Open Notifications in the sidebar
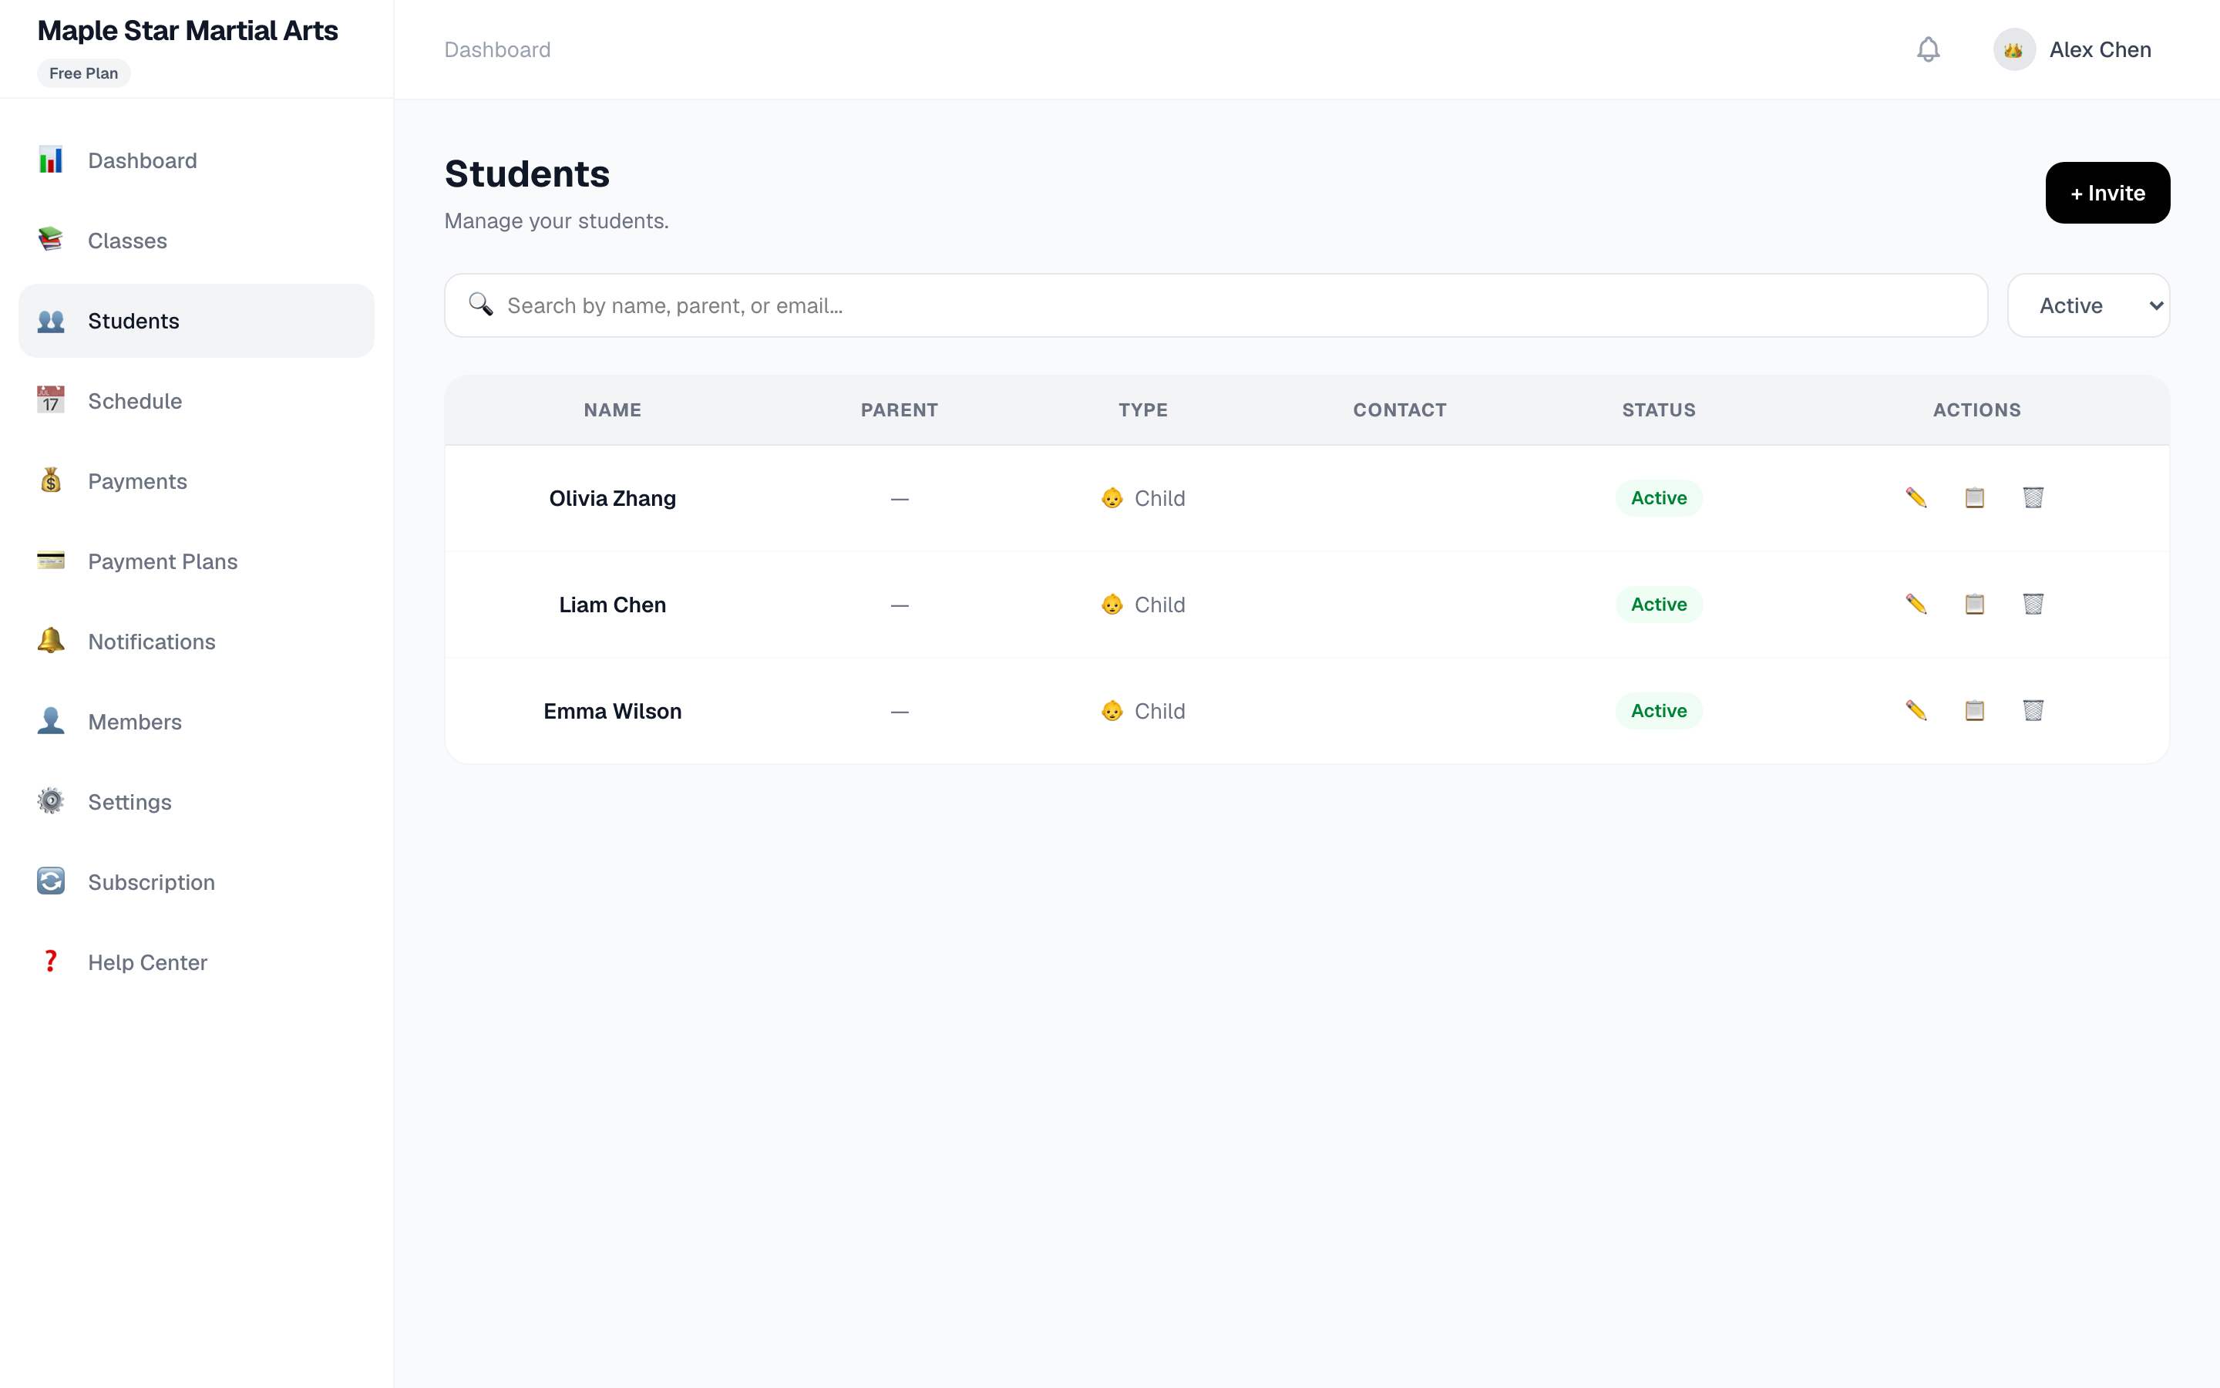Viewport: 2220px width, 1388px height. (x=197, y=642)
